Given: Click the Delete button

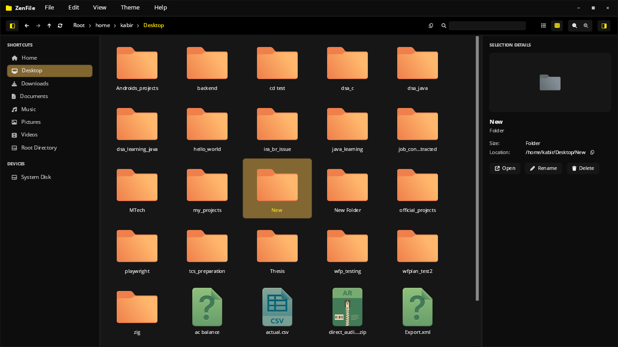Looking at the screenshot, I should click(x=583, y=169).
